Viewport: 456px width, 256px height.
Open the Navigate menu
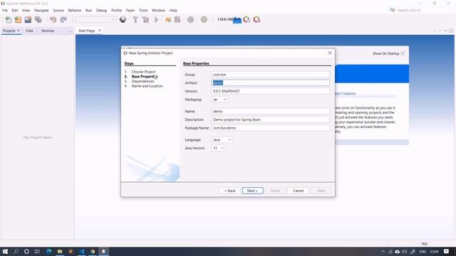(41, 10)
